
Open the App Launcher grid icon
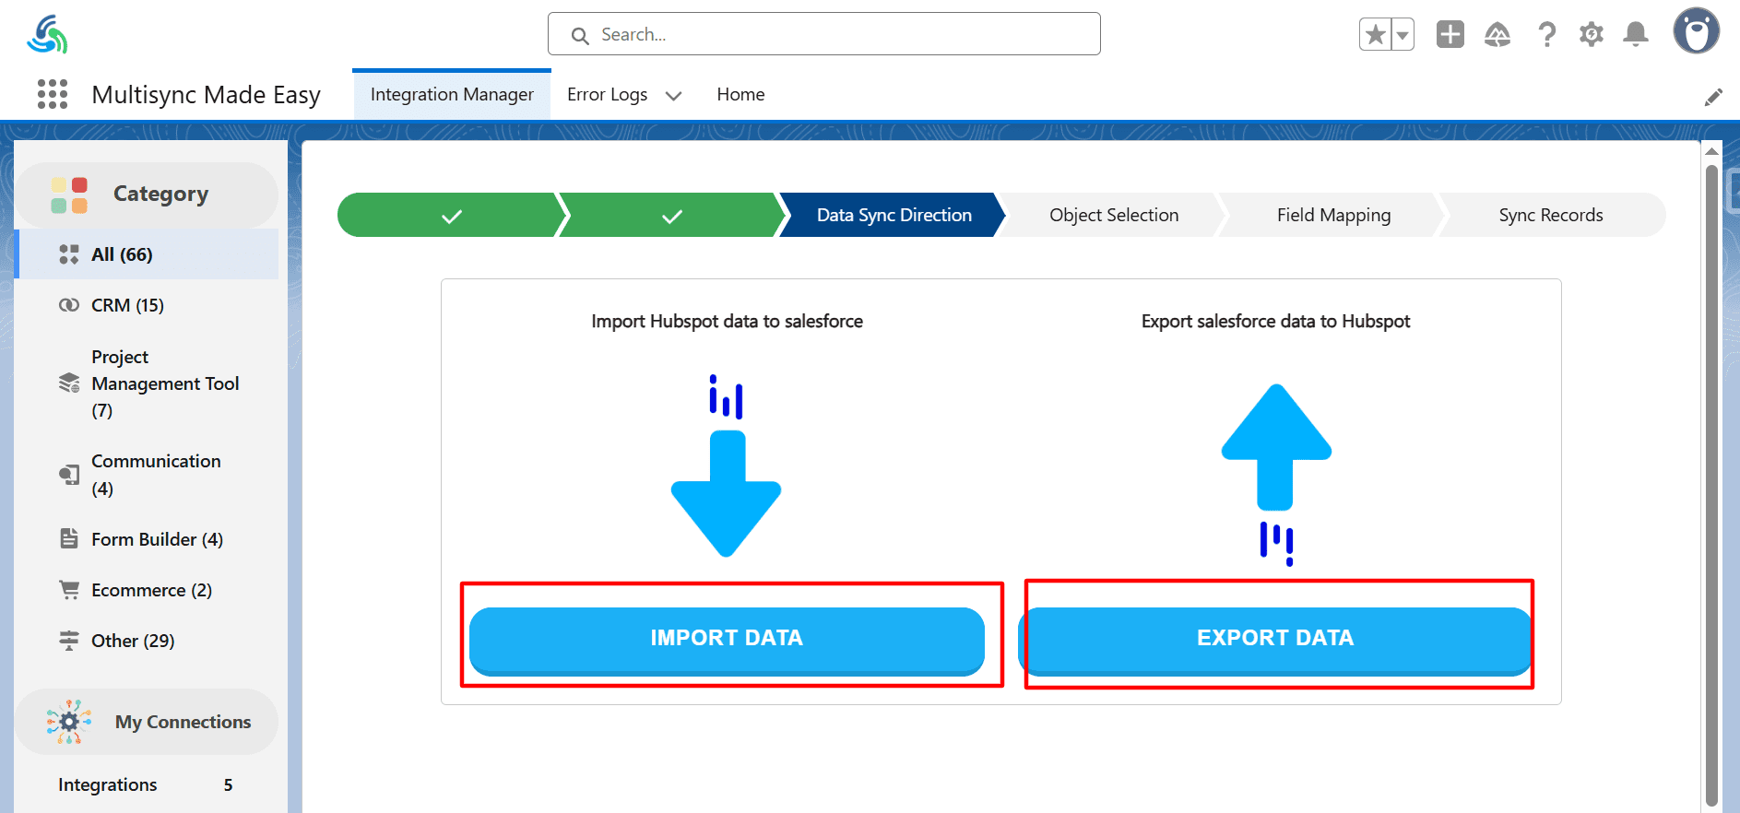tap(53, 94)
